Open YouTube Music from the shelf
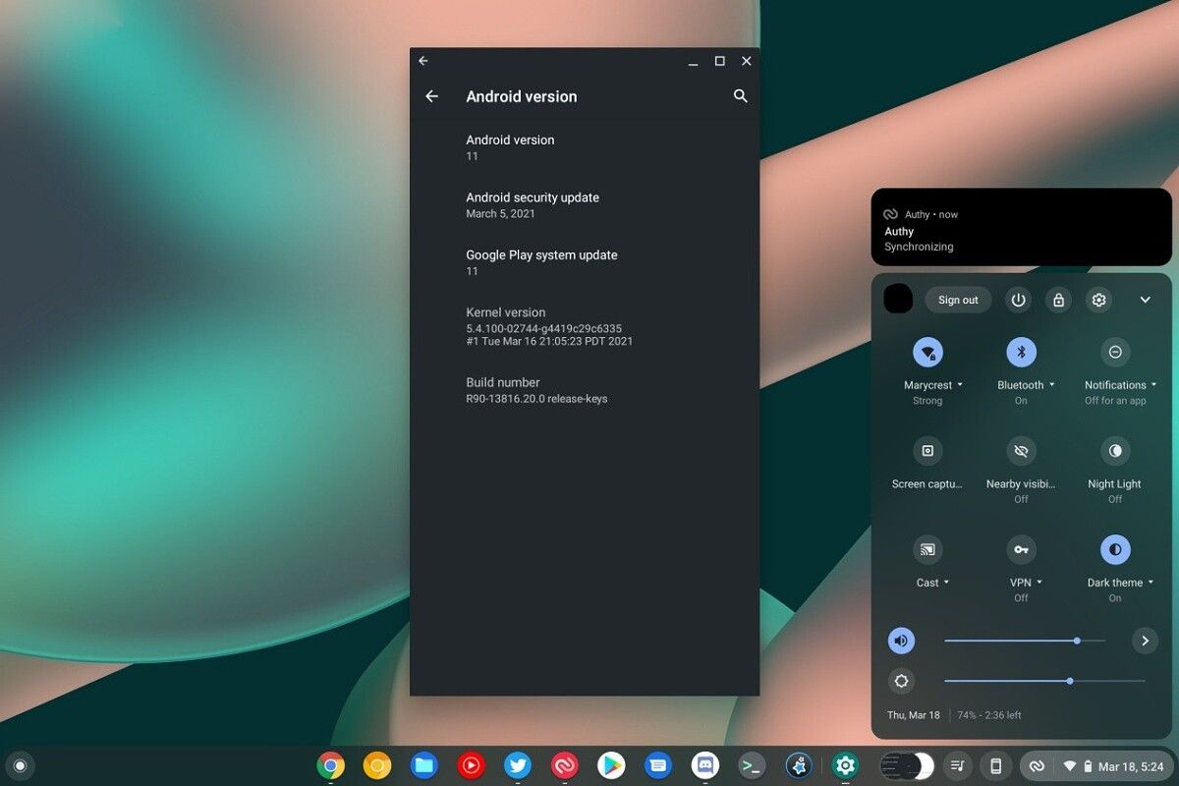 point(470,764)
